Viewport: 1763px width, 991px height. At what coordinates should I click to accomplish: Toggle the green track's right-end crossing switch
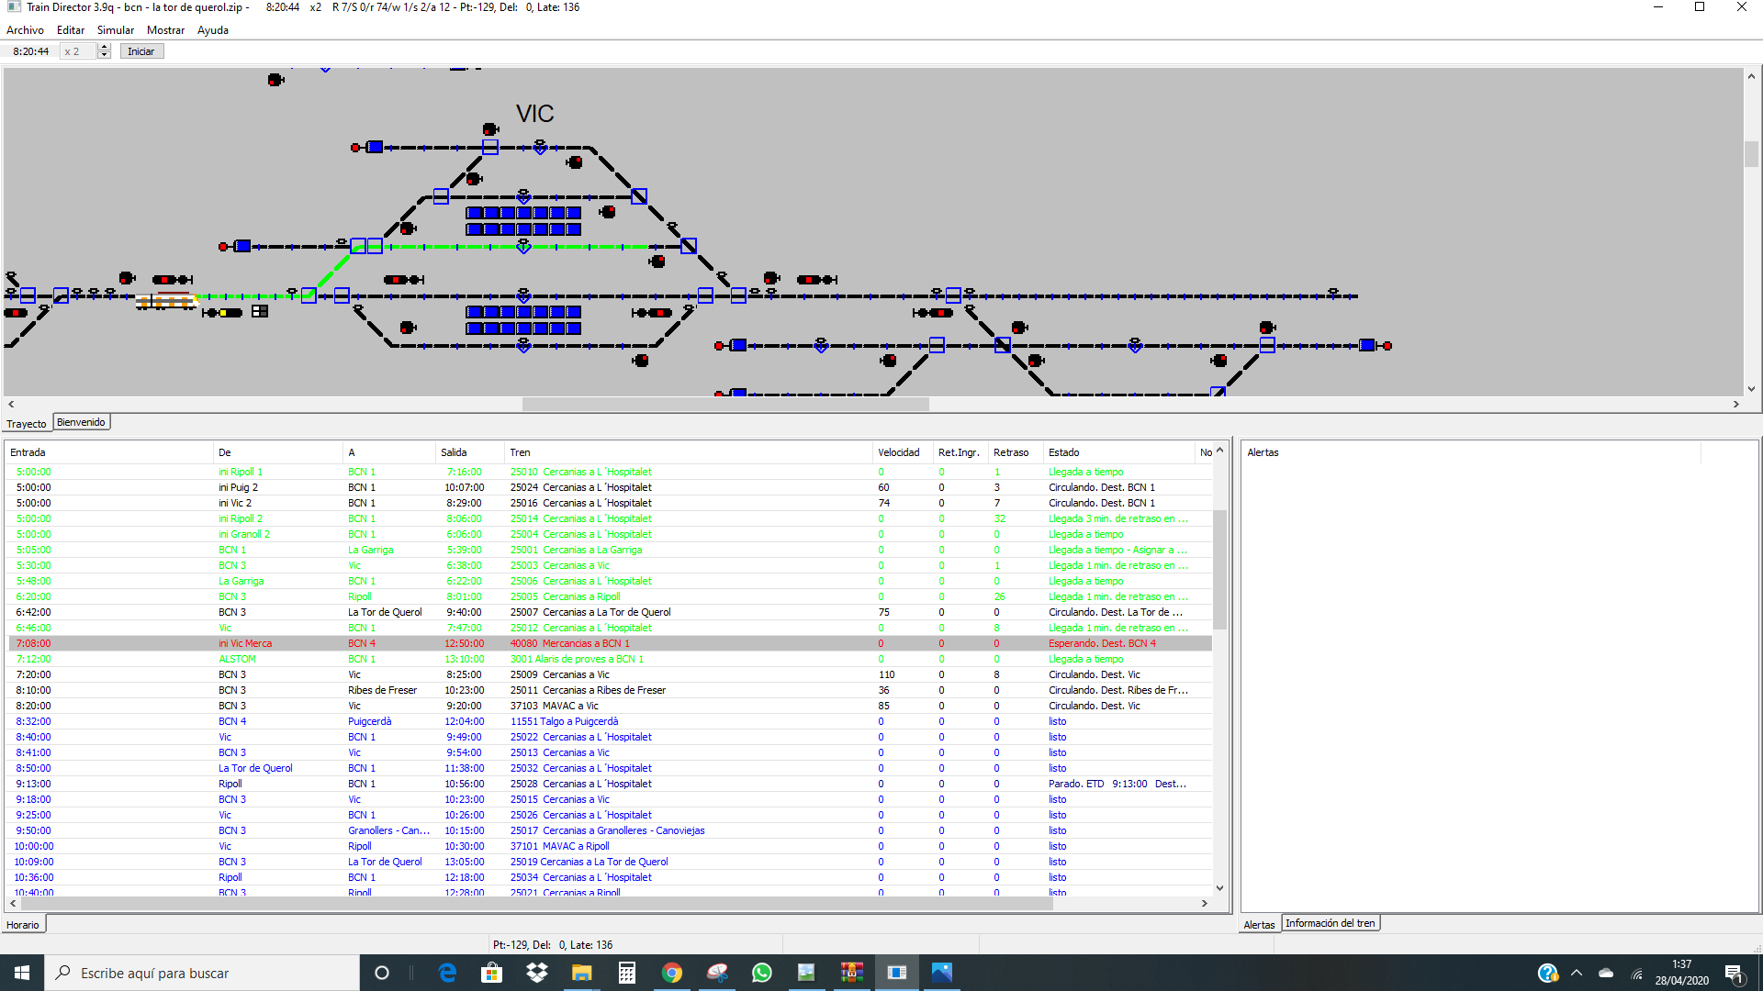tap(689, 246)
